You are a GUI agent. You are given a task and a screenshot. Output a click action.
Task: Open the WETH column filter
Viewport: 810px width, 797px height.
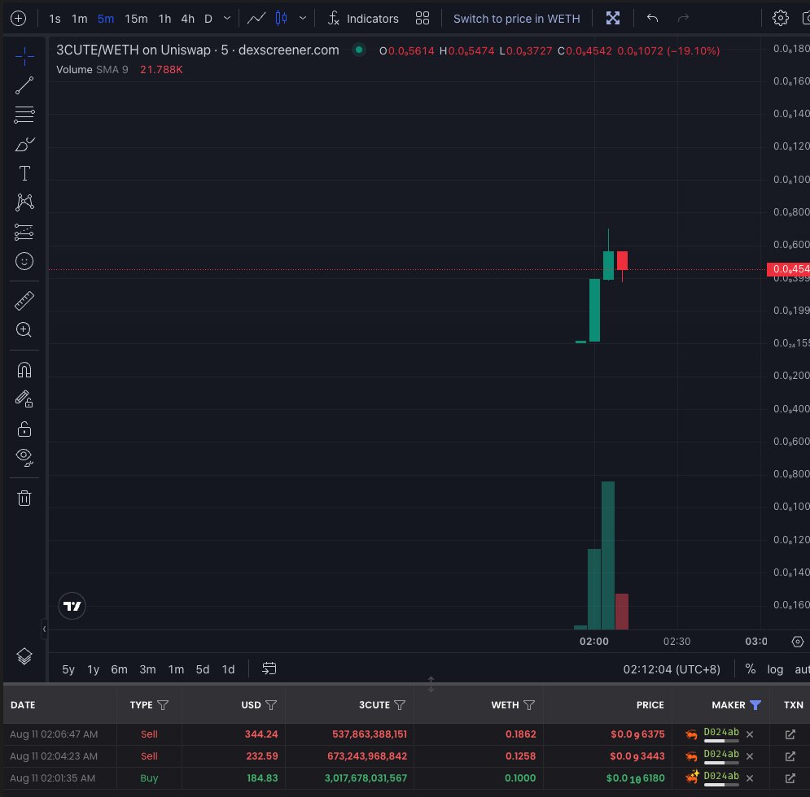[529, 705]
